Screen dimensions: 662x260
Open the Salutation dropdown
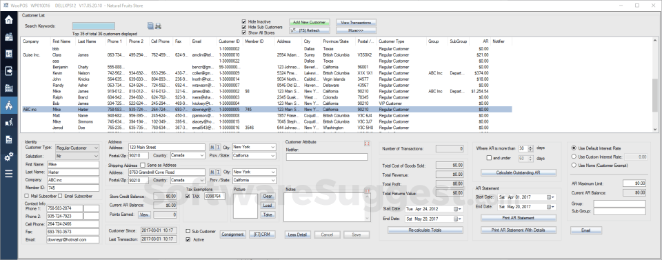pyautogui.click(x=77, y=156)
